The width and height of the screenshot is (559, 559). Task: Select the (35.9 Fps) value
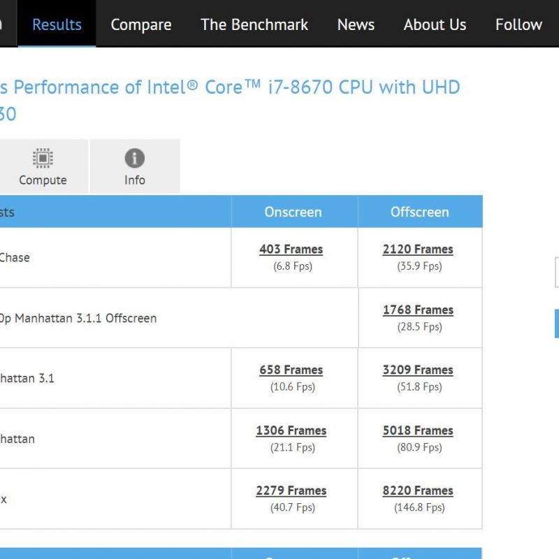coord(420,266)
